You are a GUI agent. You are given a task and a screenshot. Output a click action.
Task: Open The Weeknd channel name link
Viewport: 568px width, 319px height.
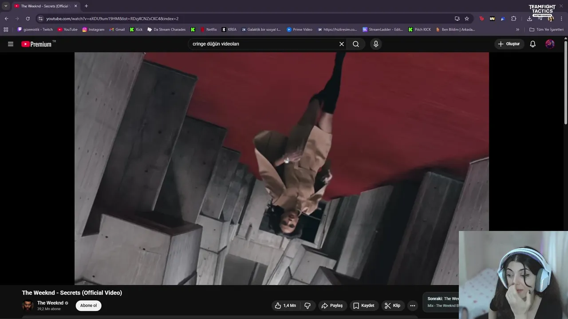pos(50,303)
